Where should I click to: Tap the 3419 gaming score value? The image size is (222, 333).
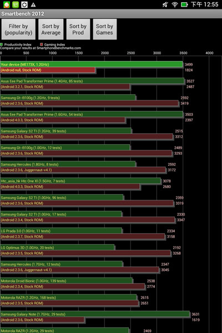(185, 103)
